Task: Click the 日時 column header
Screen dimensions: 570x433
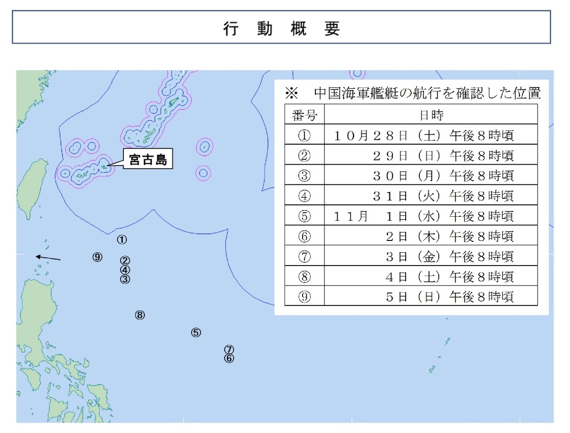Action: pyautogui.click(x=431, y=114)
